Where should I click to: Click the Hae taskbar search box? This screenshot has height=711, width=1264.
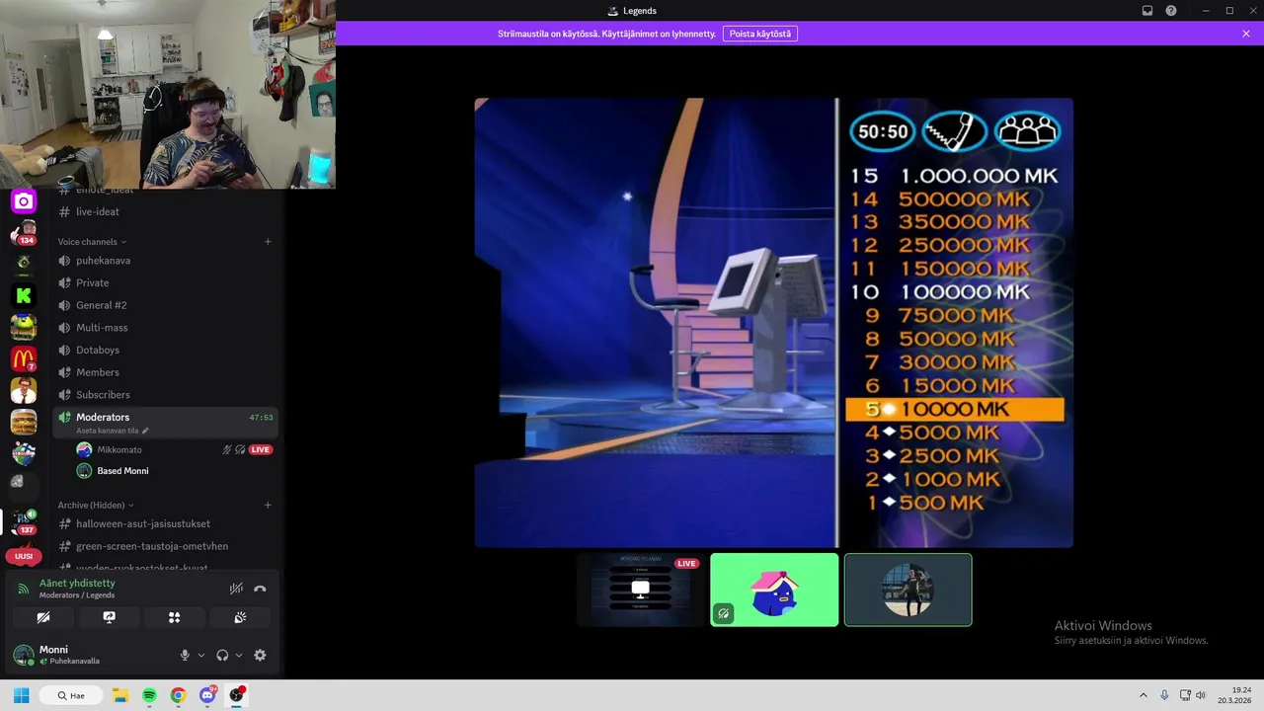(71, 695)
